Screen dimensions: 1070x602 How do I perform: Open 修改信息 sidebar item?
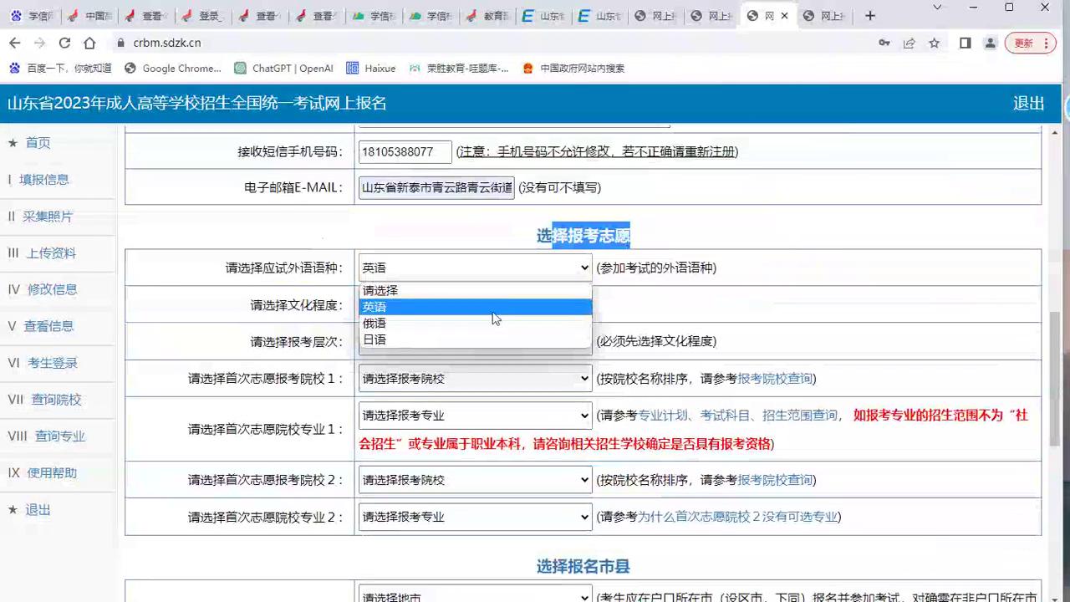(52, 289)
